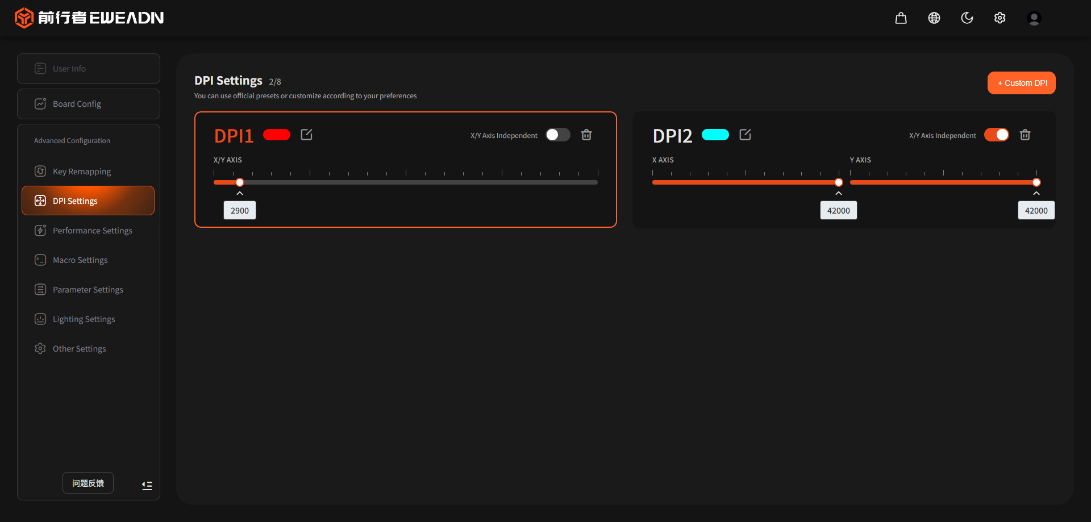The width and height of the screenshot is (1091, 522).
Task: Click the globe language icon
Action: coord(934,18)
